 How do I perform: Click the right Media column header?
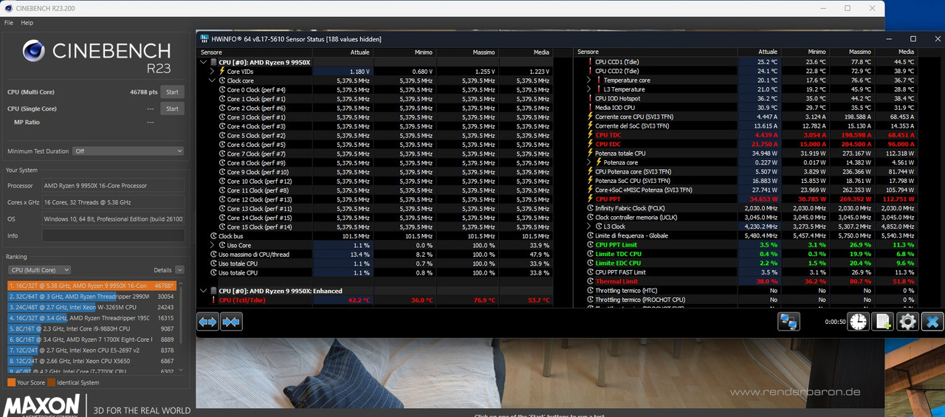click(x=895, y=52)
